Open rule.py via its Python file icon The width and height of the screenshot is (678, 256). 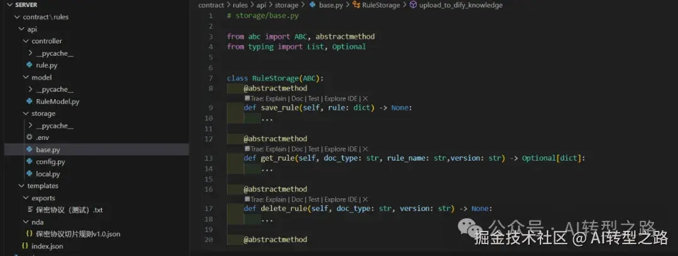[30, 65]
